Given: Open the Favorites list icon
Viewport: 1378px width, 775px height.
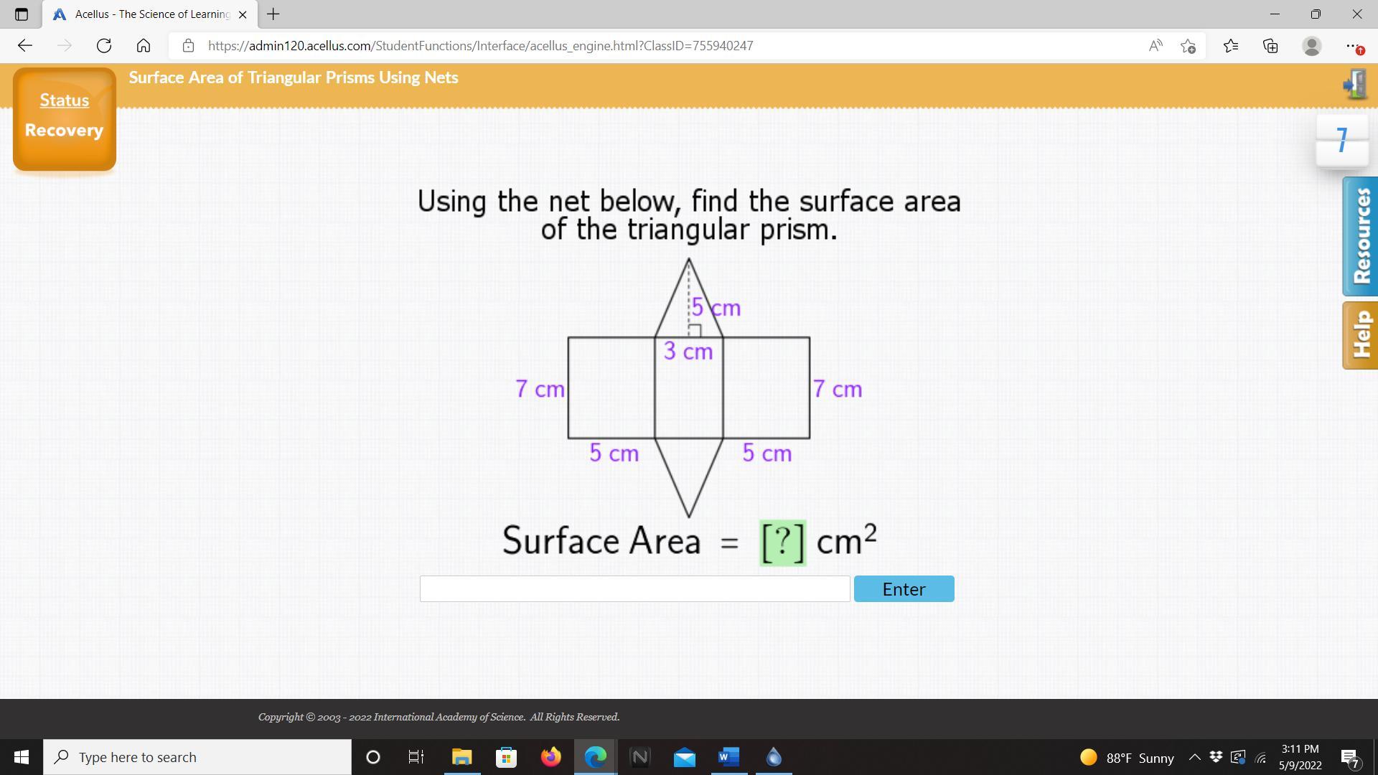Looking at the screenshot, I should [1231, 46].
